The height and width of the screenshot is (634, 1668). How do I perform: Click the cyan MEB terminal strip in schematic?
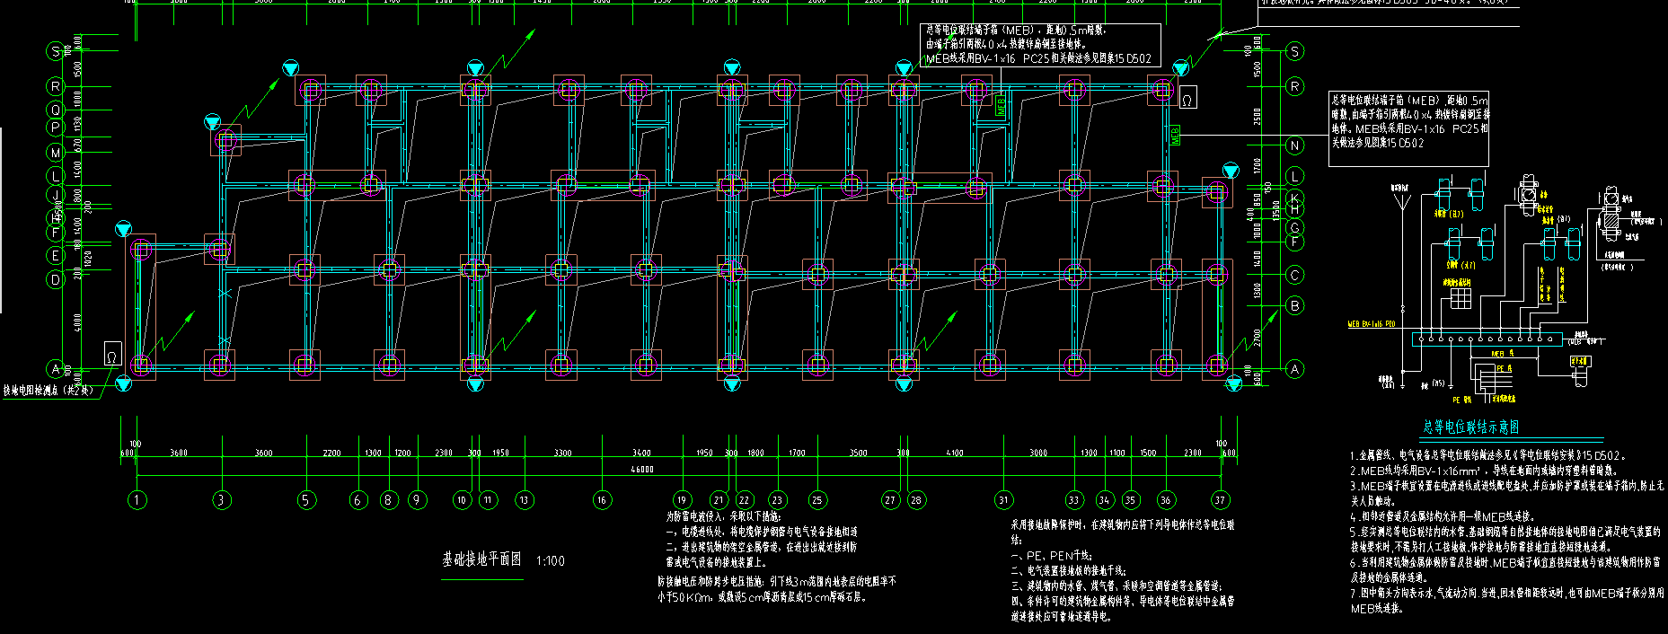pos(1487,339)
